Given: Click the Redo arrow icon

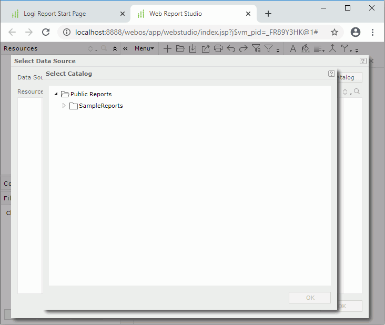Looking at the screenshot, I should click(243, 49).
